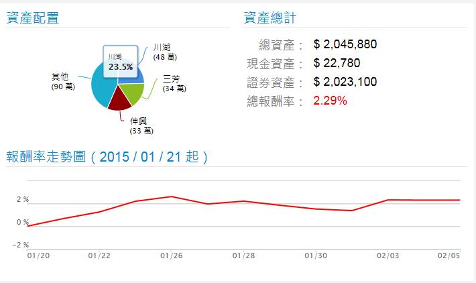Click the 01/20 x-axis date label
Image resolution: width=476 pixels, height=283 pixels.
click(39, 256)
